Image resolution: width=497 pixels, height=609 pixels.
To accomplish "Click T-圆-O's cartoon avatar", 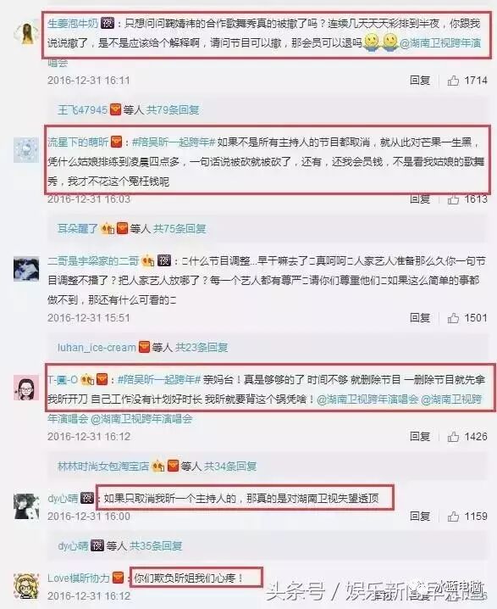I will [x=26, y=388].
